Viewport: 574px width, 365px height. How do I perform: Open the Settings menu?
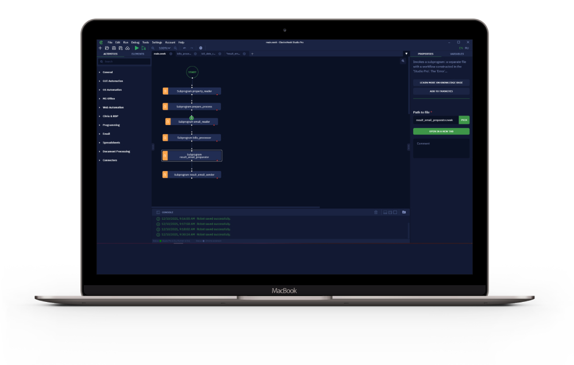(157, 42)
